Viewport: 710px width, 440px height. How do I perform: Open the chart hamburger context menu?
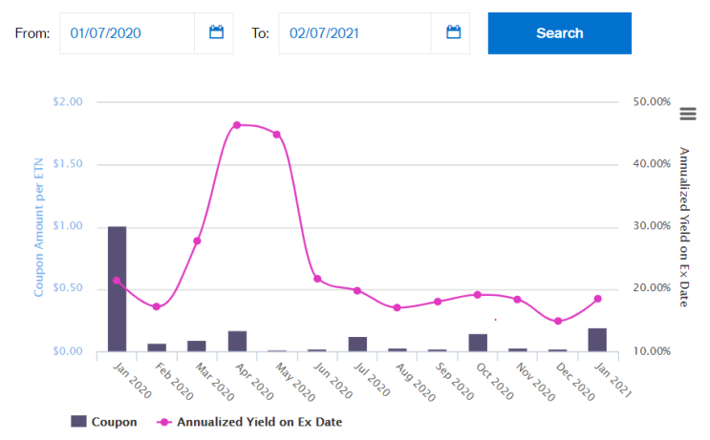687,114
